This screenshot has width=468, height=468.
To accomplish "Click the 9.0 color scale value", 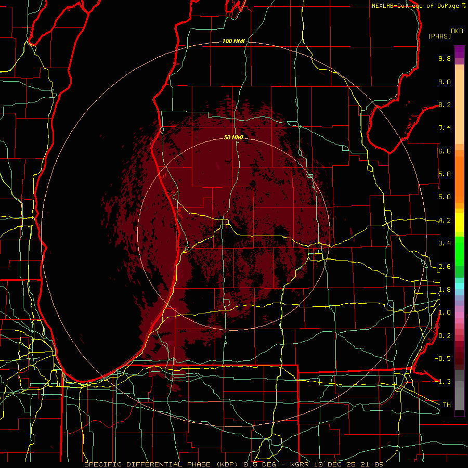I will click(x=445, y=82).
